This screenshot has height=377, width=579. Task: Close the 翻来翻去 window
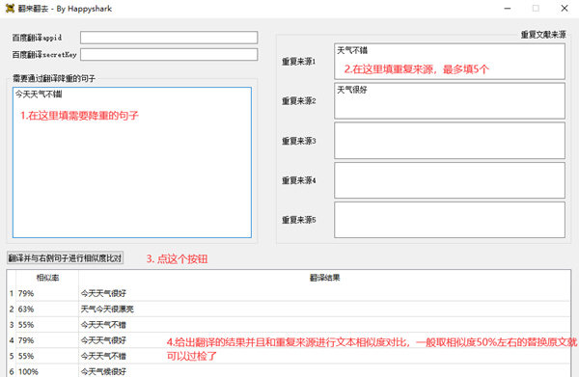(565, 8)
